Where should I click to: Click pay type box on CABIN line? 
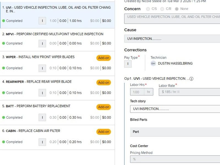[42, 142]
